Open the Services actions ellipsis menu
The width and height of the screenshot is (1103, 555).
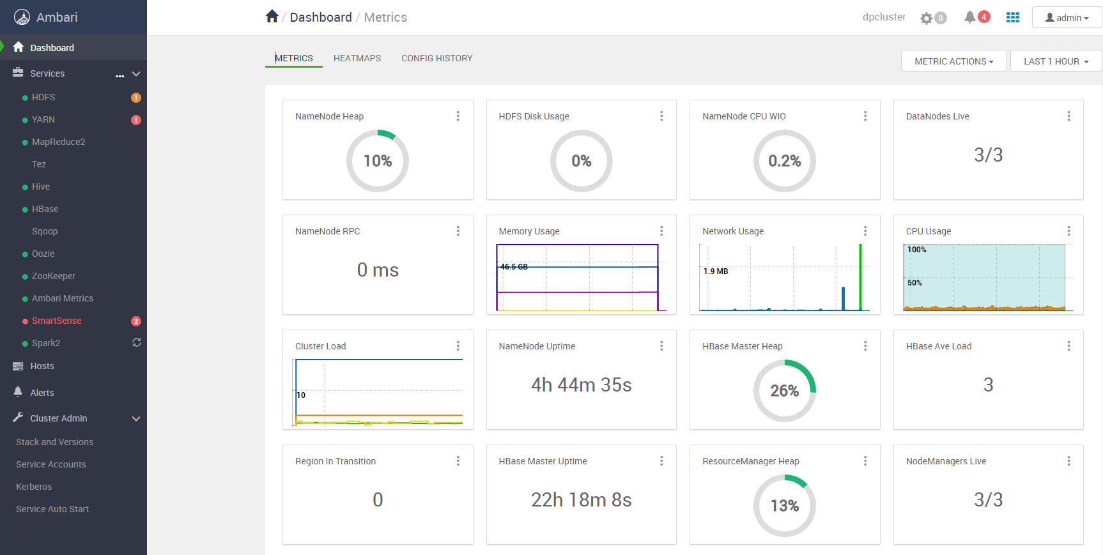tap(120, 75)
